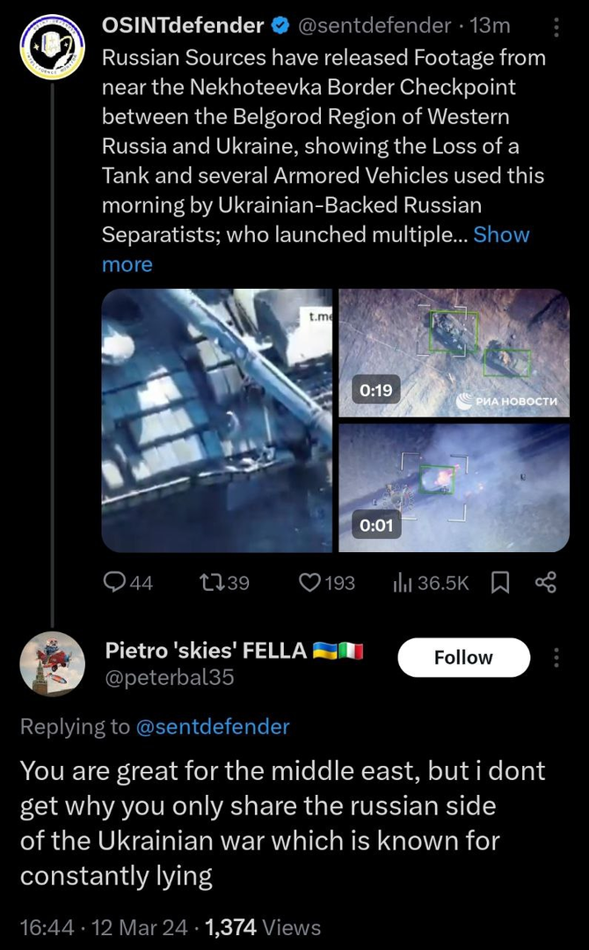The width and height of the screenshot is (589, 950).
Task: Click the blue verified badge
Action: (x=280, y=26)
